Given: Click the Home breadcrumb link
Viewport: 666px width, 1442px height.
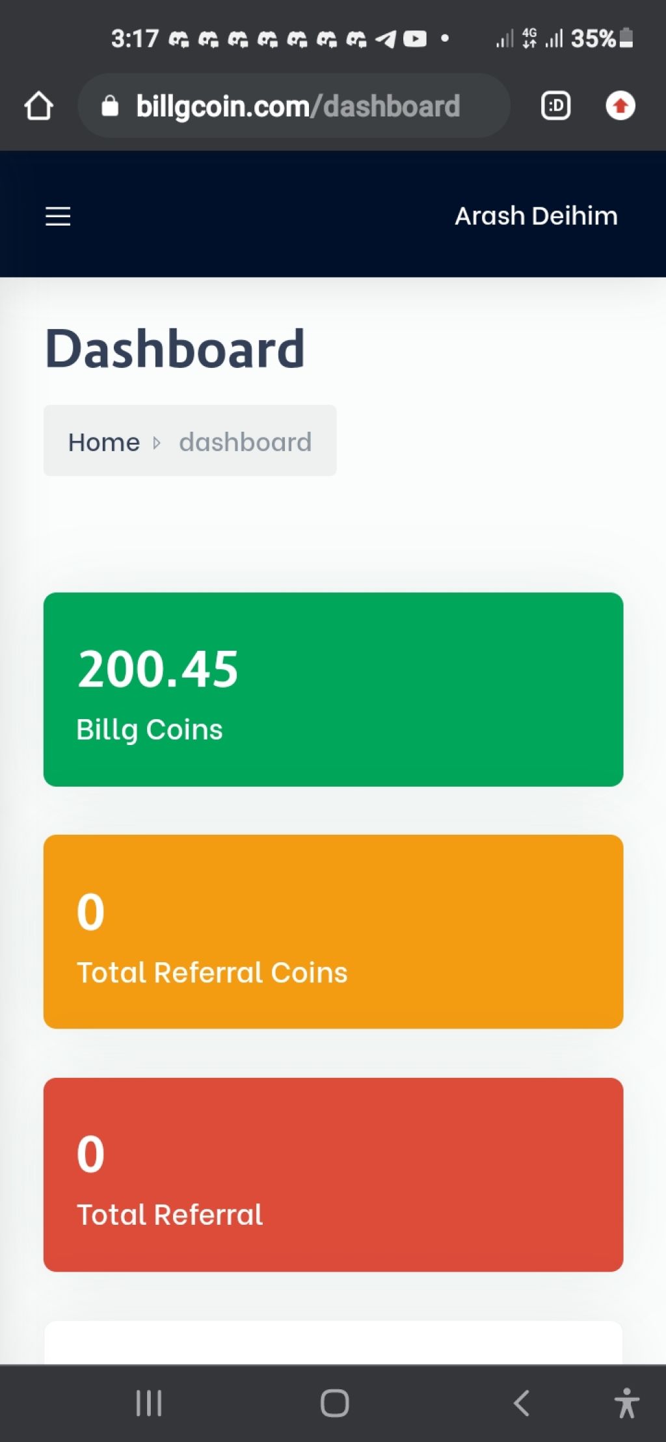Looking at the screenshot, I should [x=104, y=442].
